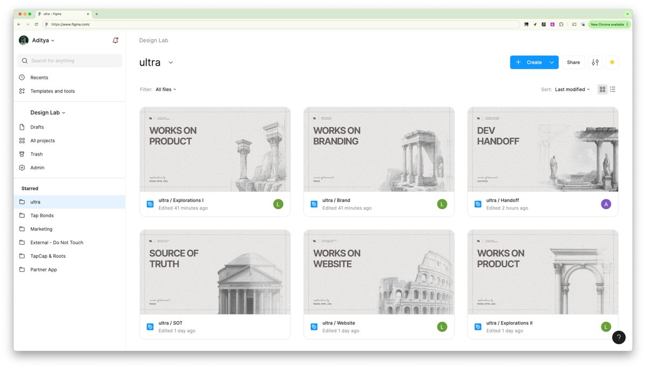Click the ultra – Figma browser tab

click(x=64, y=14)
